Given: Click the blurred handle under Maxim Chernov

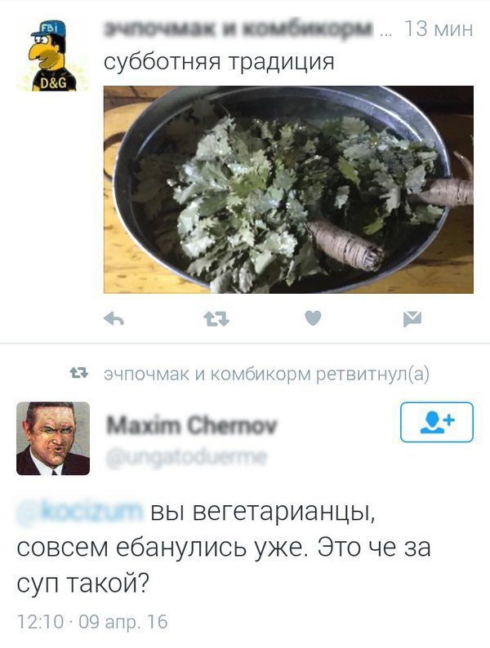Looking at the screenshot, I should [187, 458].
